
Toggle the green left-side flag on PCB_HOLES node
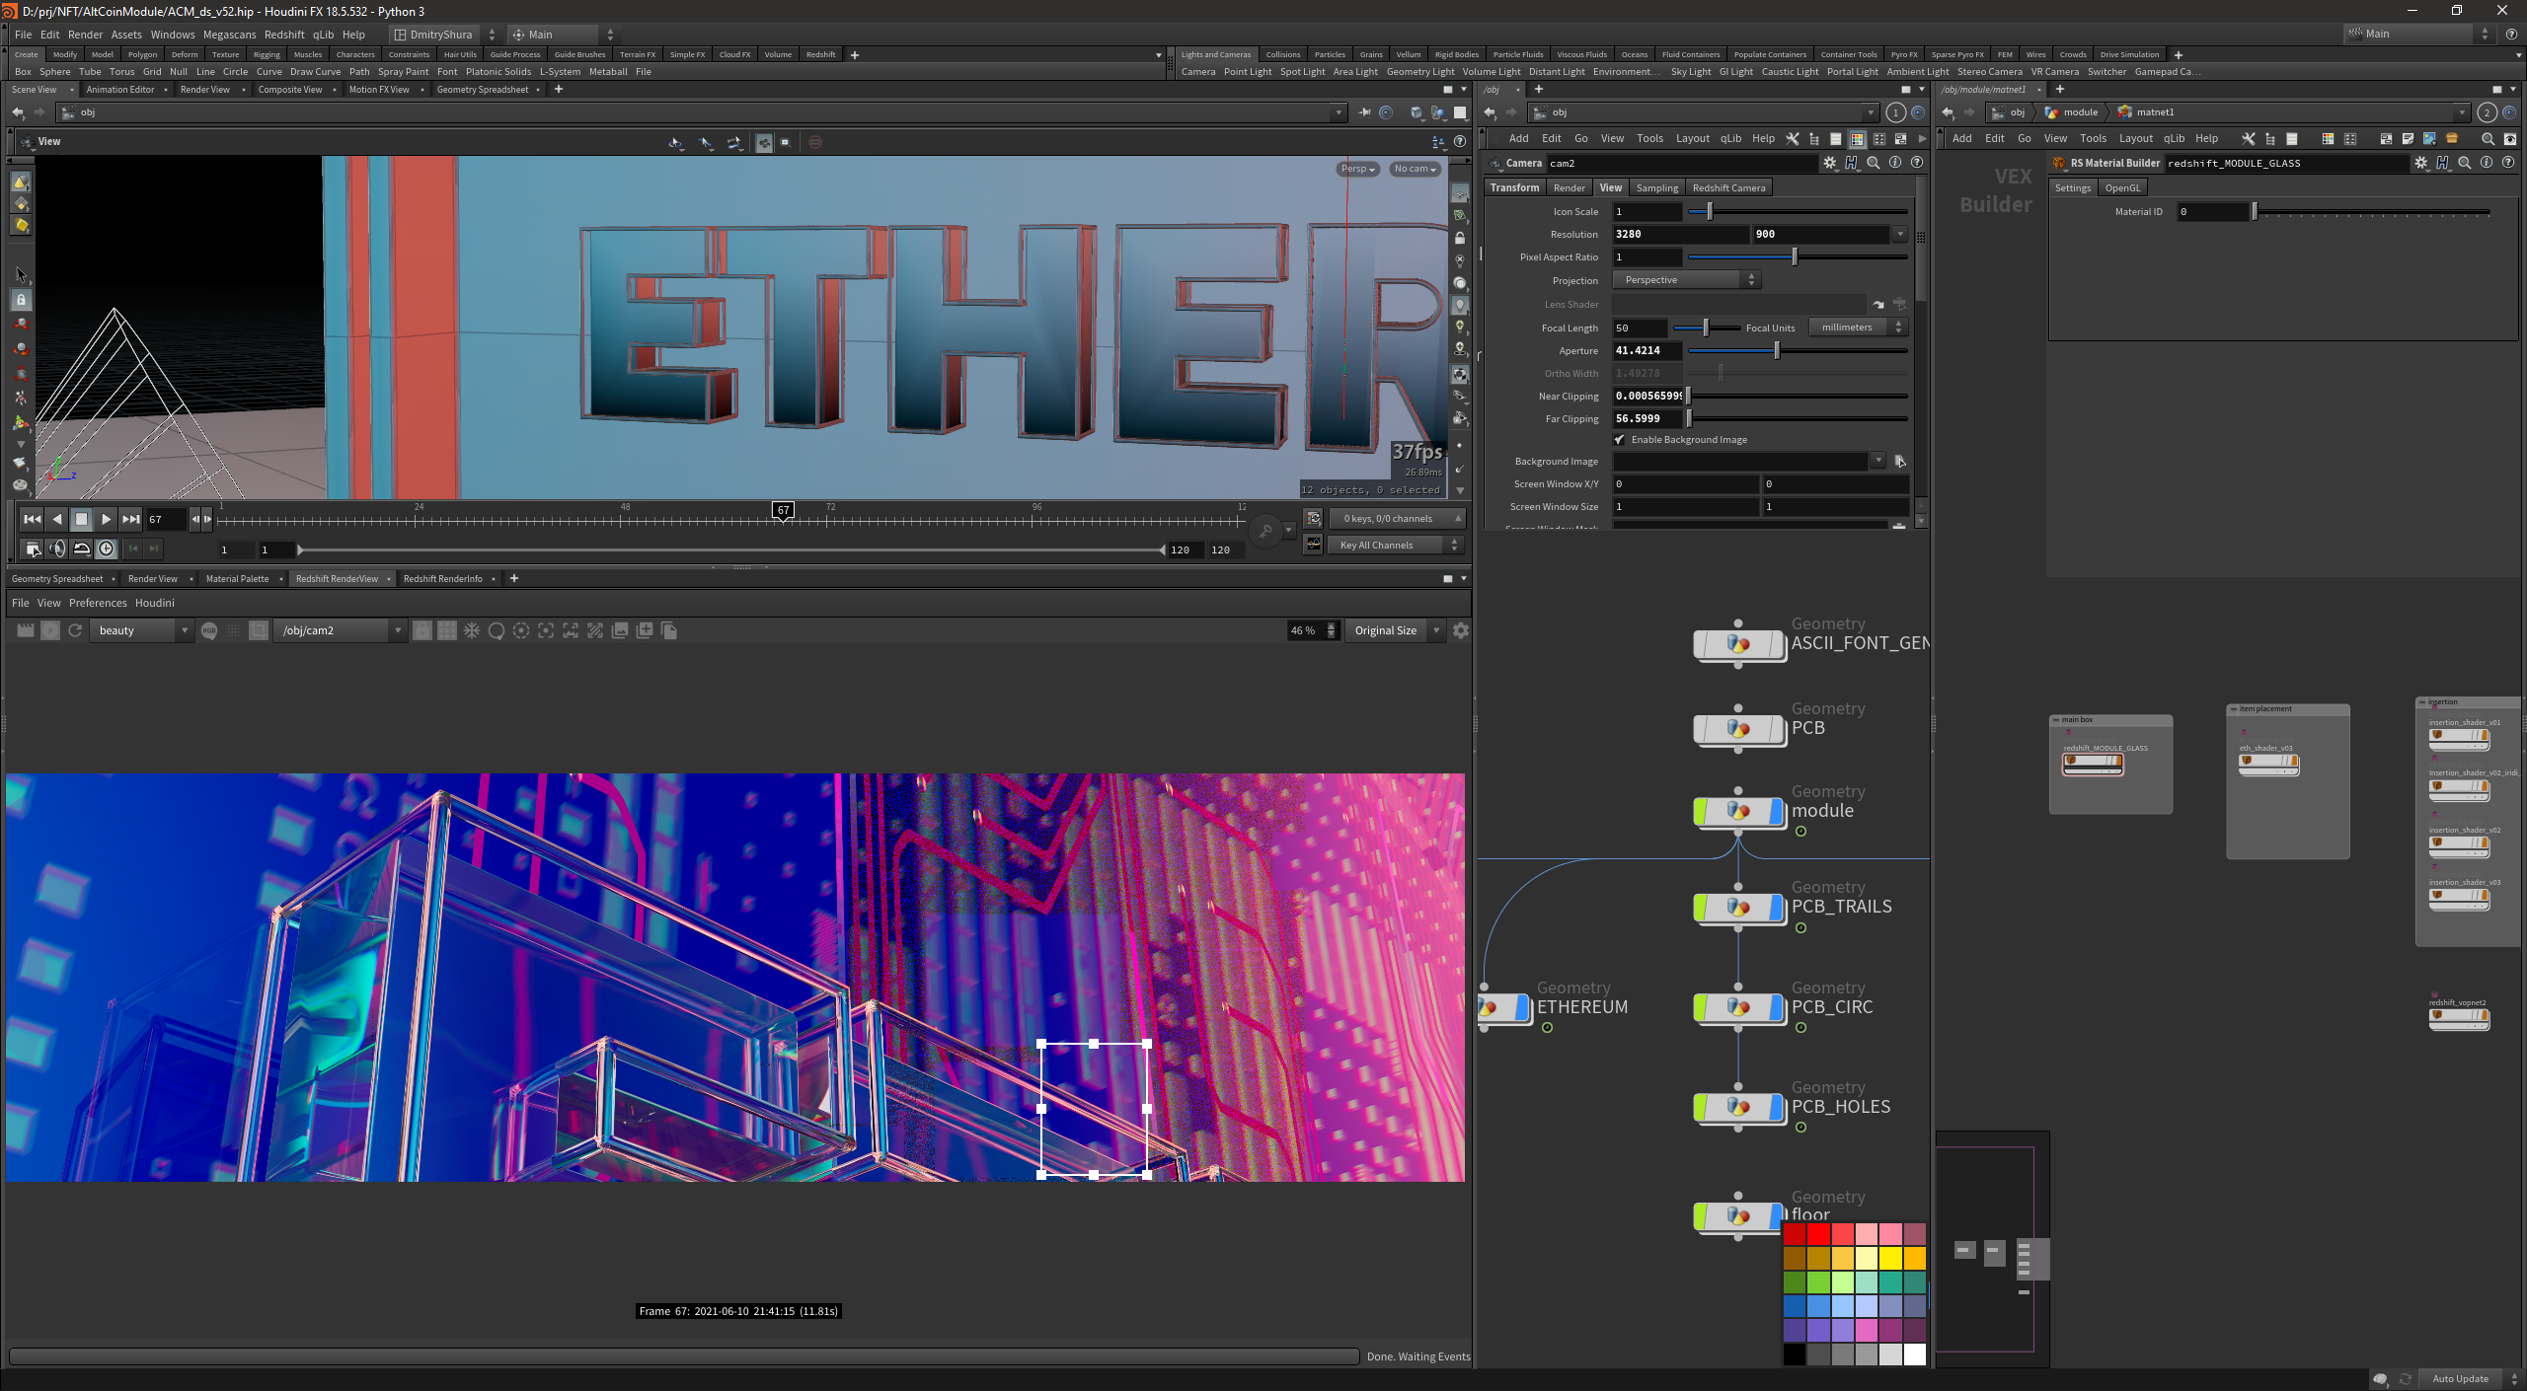click(x=1700, y=1107)
